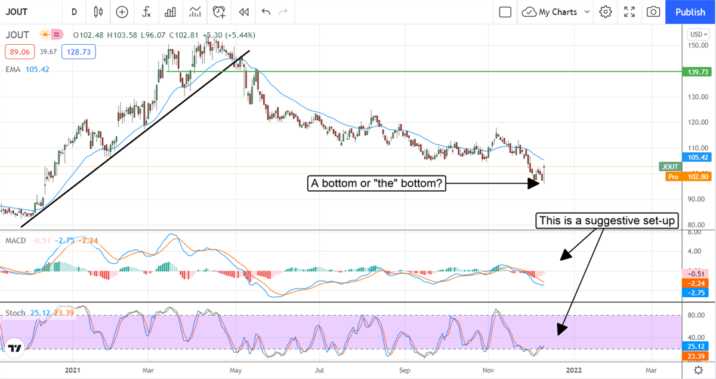716x379 pixels.
Task: Toggle fullscreen mode
Action: [x=629, y=12]
